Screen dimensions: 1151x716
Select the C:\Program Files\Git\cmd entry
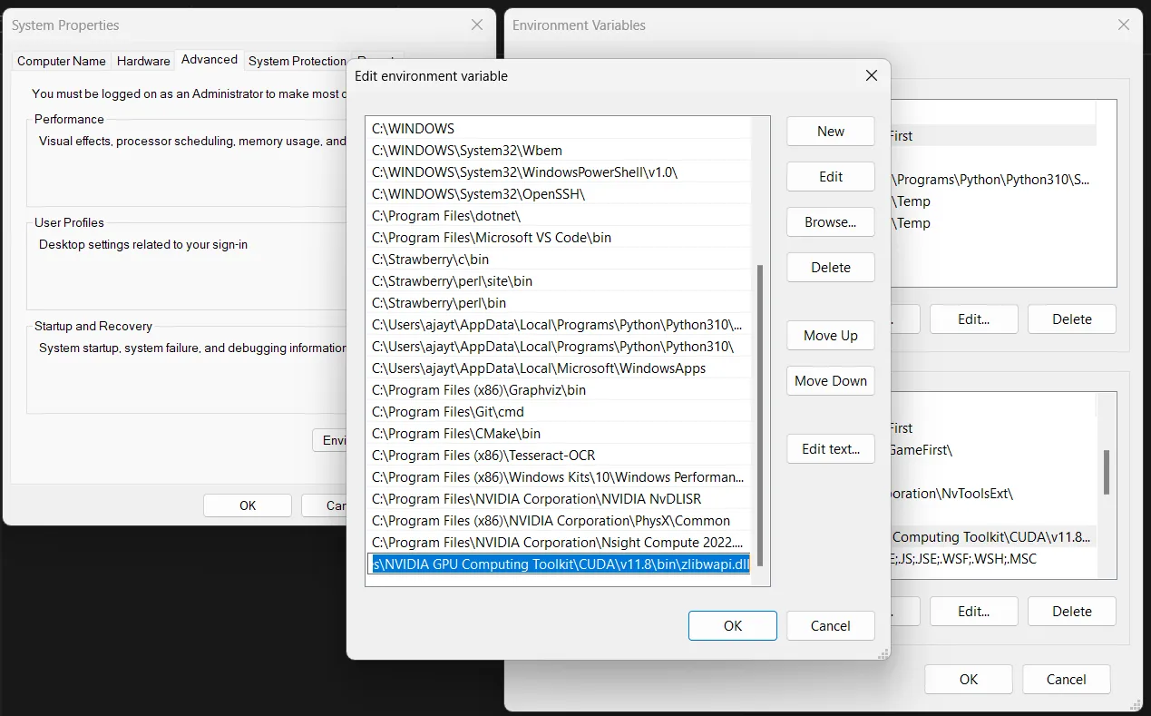pos(560,412)
